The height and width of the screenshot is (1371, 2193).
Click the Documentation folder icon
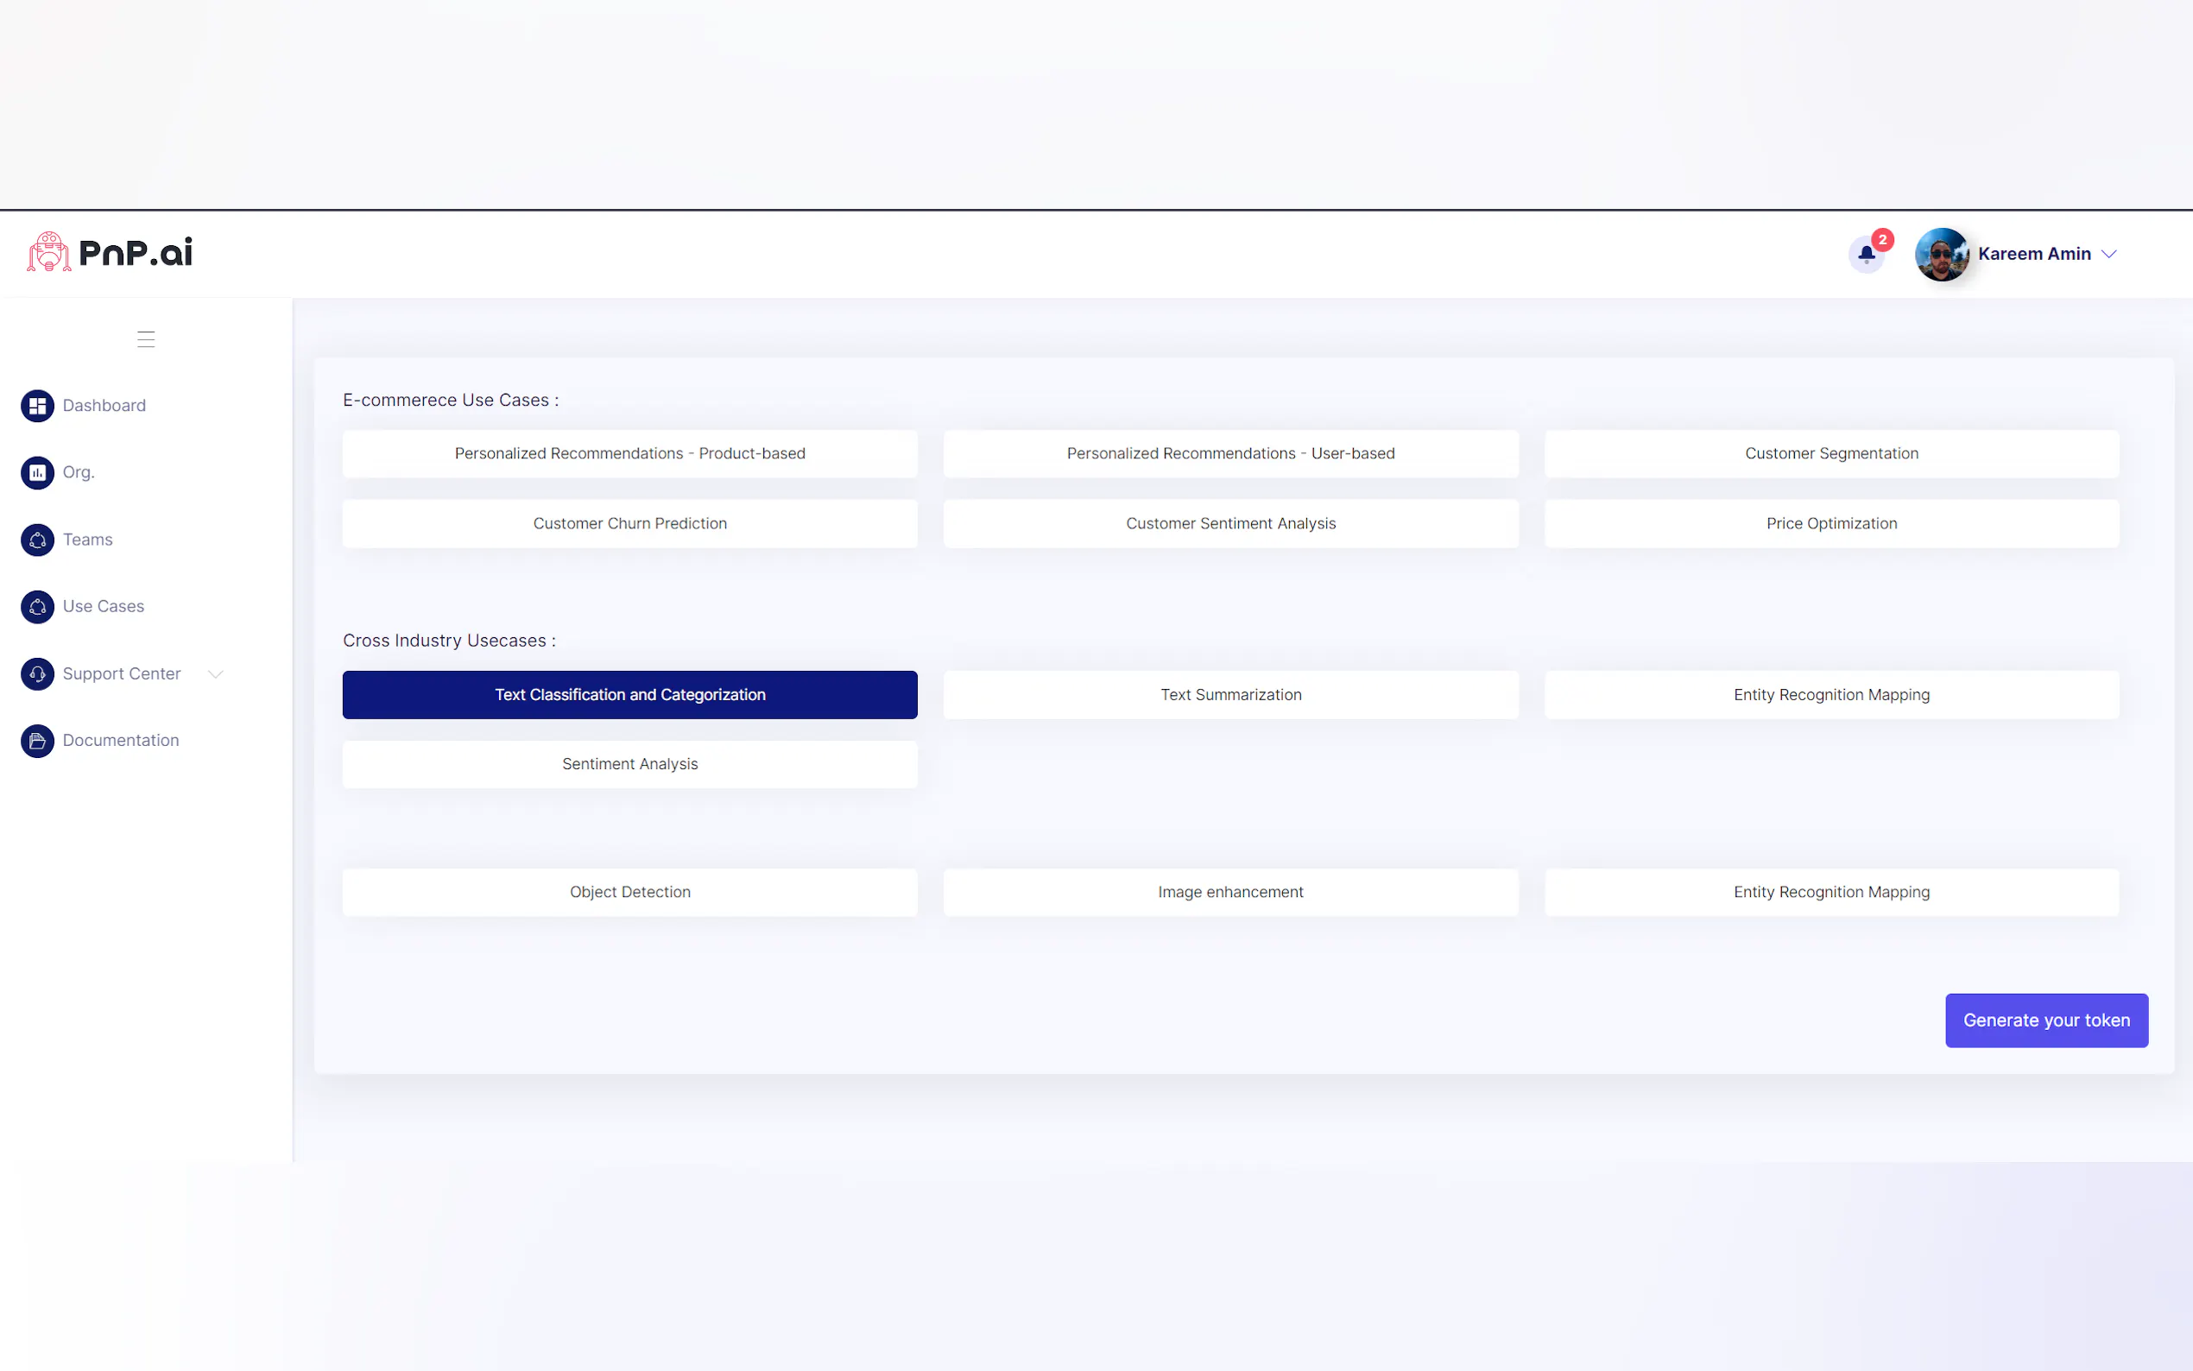[37, 741]
